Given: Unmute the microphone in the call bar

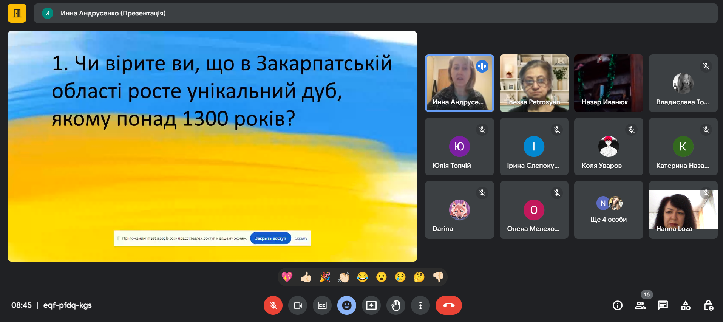Looking at the screenshot, I should pyautogui.click(x=273, y=305).
